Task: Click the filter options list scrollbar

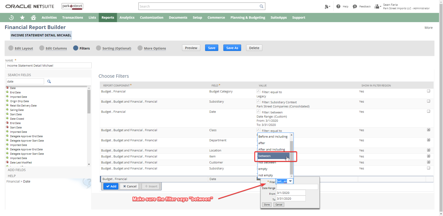Action: click(x=292, y=157)
